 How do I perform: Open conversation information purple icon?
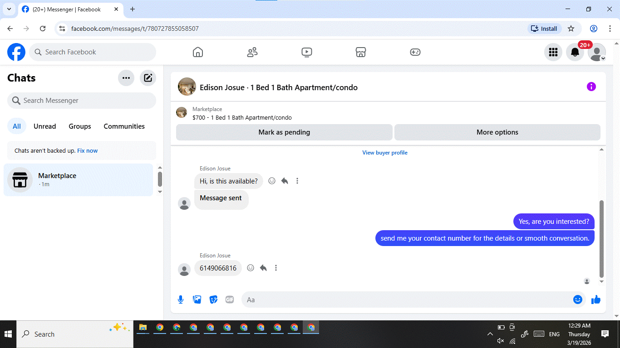(591, 87)
